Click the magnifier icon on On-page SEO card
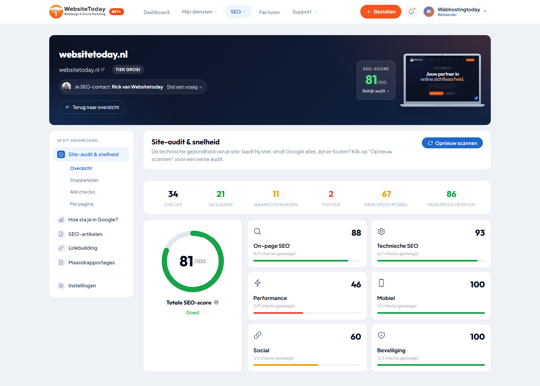Viewport: 540px width, 386px height. (258, 231)
